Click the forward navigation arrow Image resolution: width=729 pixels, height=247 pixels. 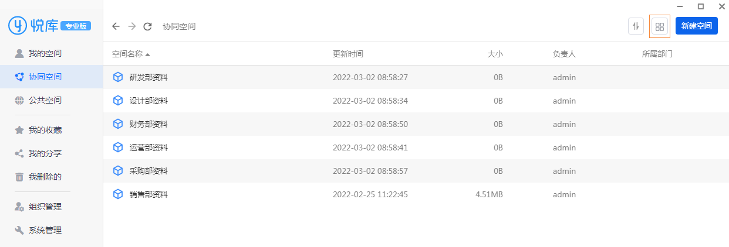tap(131, 26)
